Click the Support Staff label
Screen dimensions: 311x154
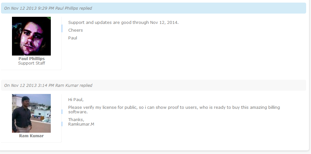pos(31,63)
